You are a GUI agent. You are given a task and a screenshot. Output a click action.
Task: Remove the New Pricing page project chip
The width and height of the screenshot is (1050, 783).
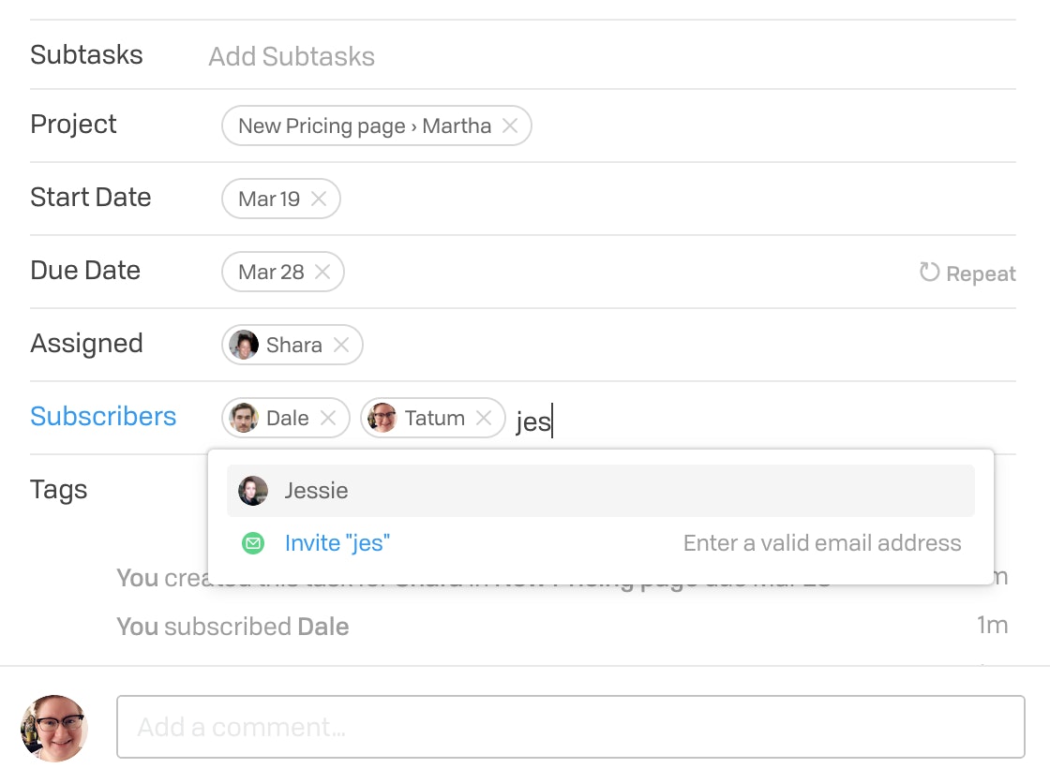tap(510, 126)
